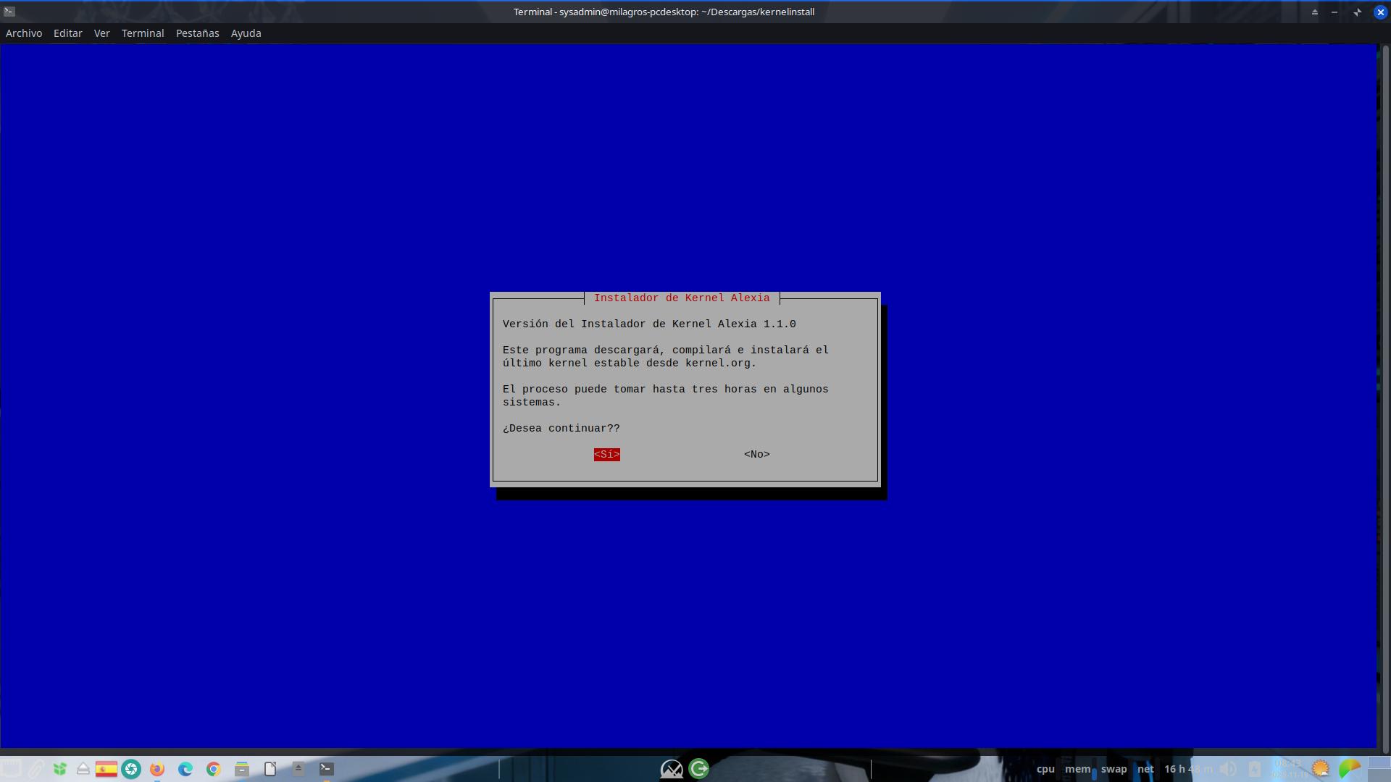The height and width of the screenshot is (782, 1391).
Task: Click the mem monitor in the panel
Action: [1078, 769]
